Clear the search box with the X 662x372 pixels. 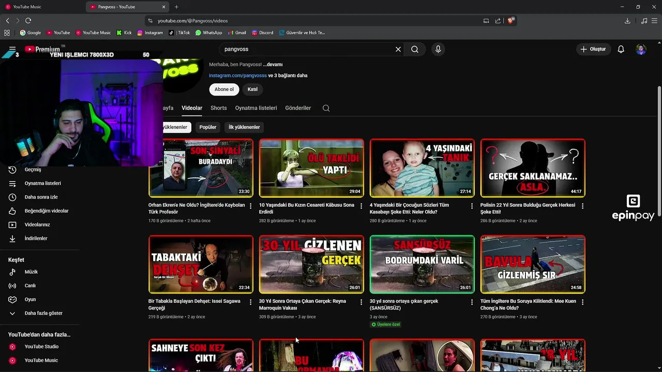point(398,49)
